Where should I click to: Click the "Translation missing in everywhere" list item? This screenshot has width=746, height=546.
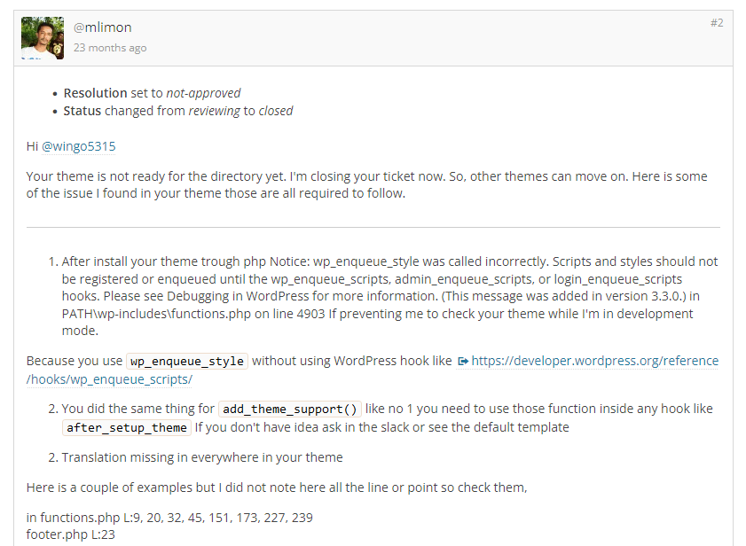pos(202,457)
